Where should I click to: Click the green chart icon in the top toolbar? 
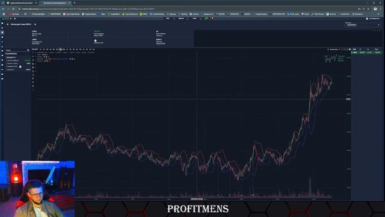pos(206,19)
